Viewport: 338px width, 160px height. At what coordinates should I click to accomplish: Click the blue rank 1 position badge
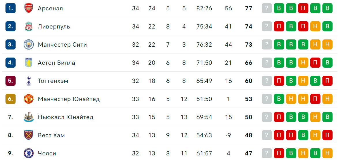point(11,8)
